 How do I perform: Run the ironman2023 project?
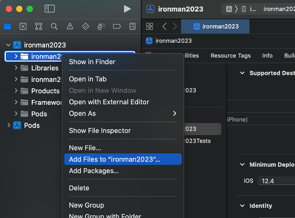(x=127, y=9)
